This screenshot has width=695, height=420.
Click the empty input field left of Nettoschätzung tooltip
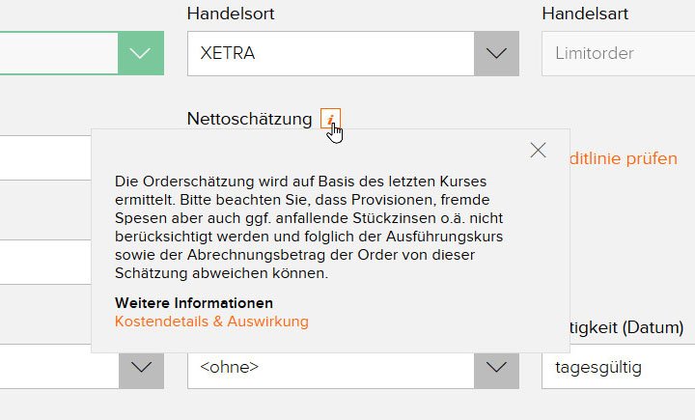(43, 158)
